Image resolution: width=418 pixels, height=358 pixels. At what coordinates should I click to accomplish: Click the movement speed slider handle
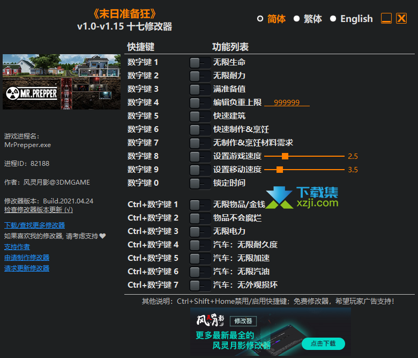coord(280,170)
